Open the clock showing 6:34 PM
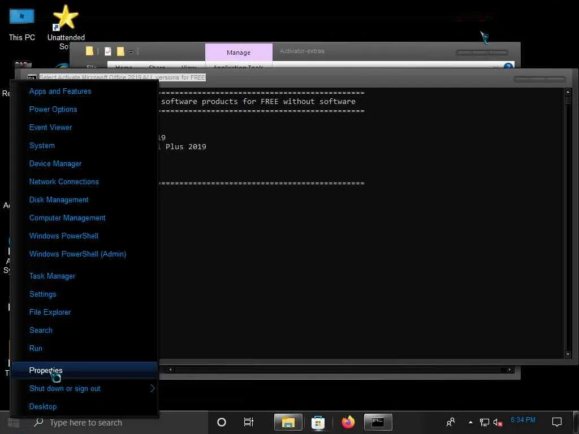579x434 pixels. (x=523, y=420)
